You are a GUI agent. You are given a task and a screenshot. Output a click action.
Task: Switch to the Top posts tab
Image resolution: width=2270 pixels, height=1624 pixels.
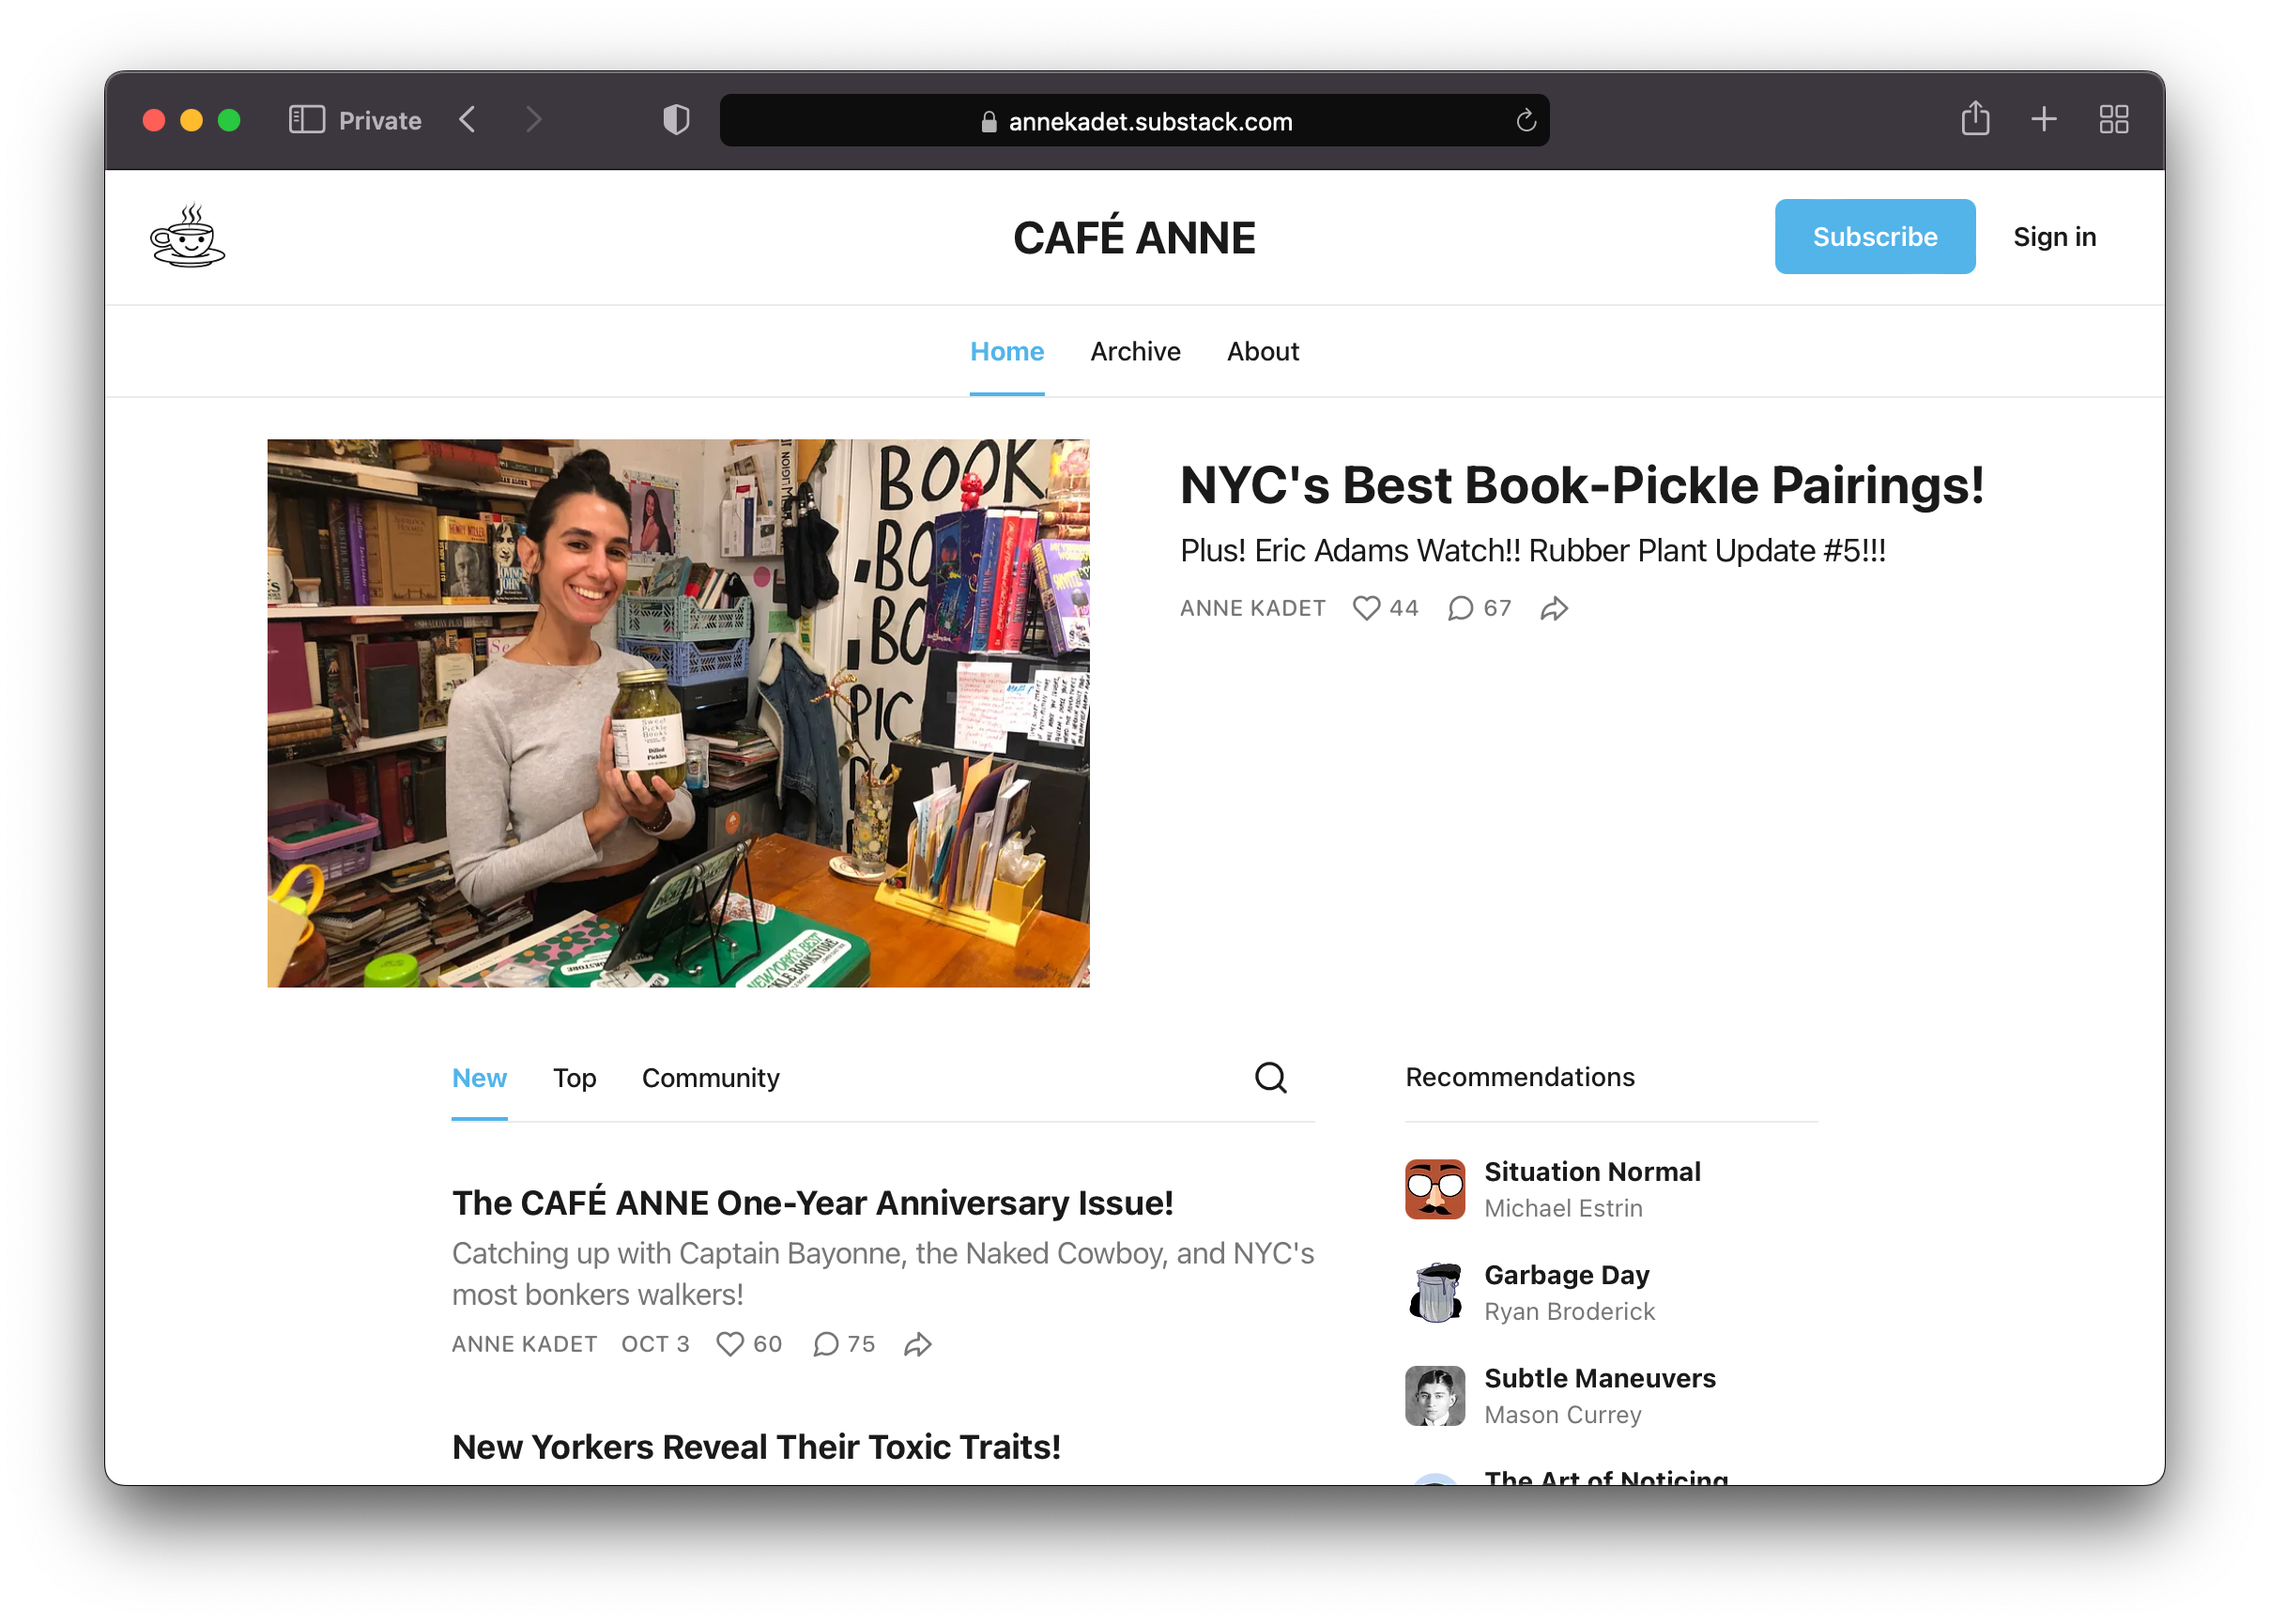[575, 1078]
